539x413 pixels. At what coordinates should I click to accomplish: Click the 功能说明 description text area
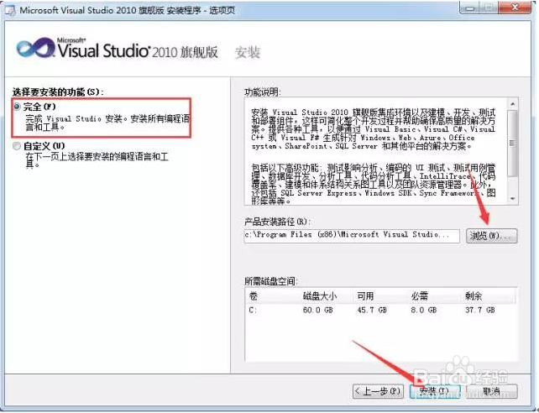pos(375,152)
